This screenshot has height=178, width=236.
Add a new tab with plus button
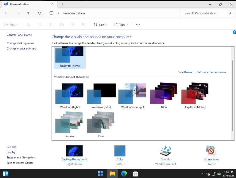pos(63,4)
